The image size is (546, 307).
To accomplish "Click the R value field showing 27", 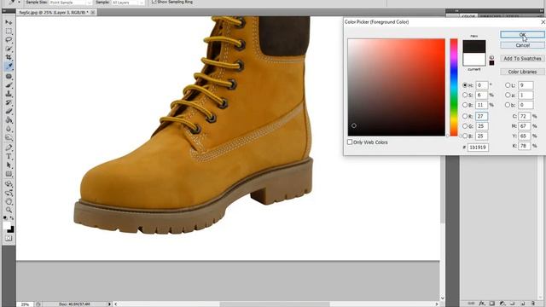I will (x=481, y=116).
